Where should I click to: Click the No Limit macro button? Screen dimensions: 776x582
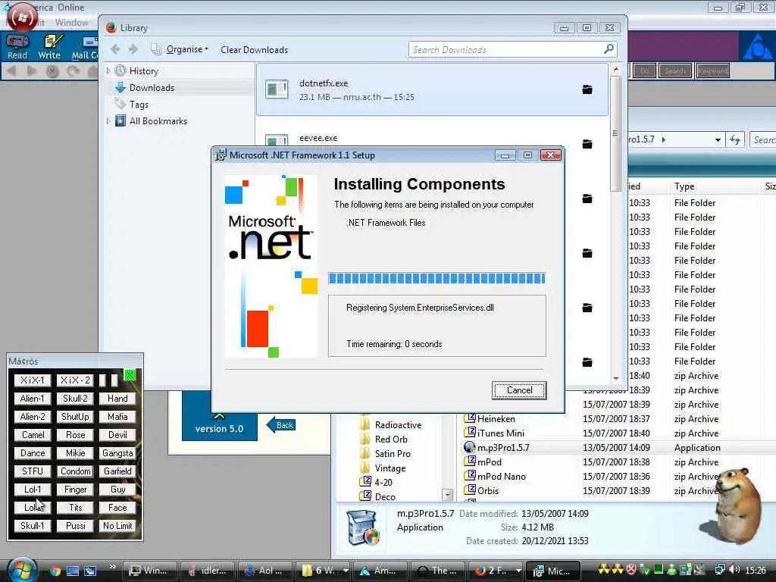[117, 526]
